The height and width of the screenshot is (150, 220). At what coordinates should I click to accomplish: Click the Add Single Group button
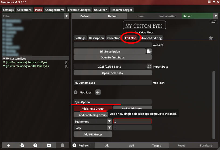tap(92, 109)
